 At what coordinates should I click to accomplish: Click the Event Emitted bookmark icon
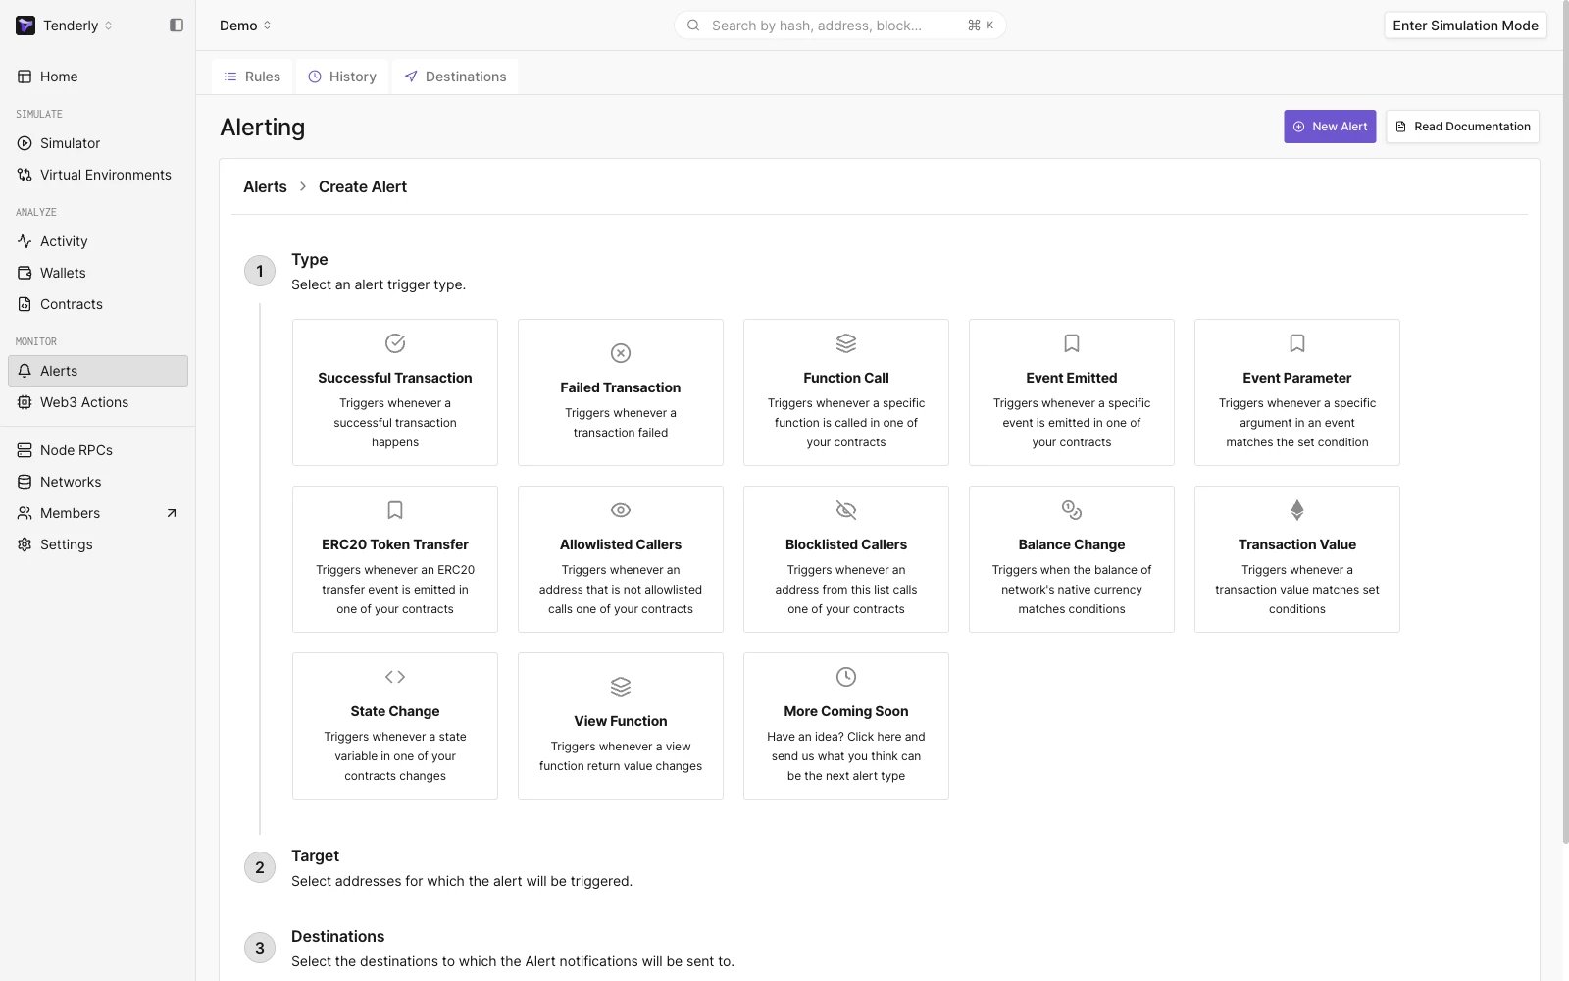coord(1072,343)
